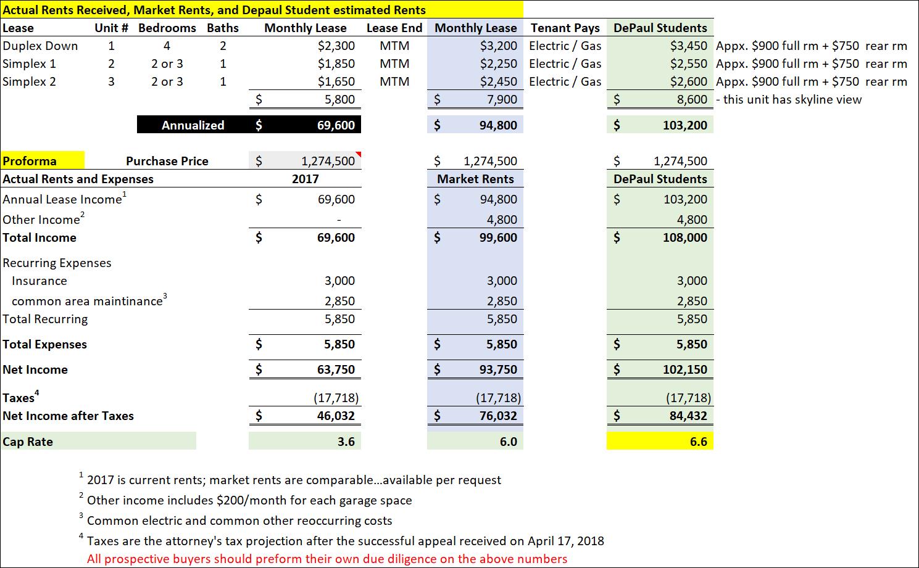The width and height of the screenshot is (919, 568).
Task: Select the 'Total Recurring' row label
Action: coord(45,319)
